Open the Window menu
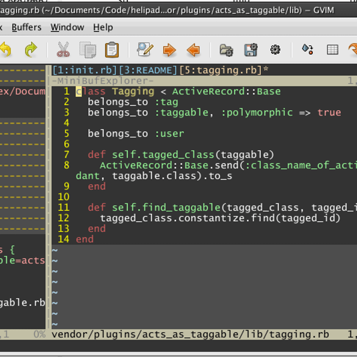 [x=67, y=27]
